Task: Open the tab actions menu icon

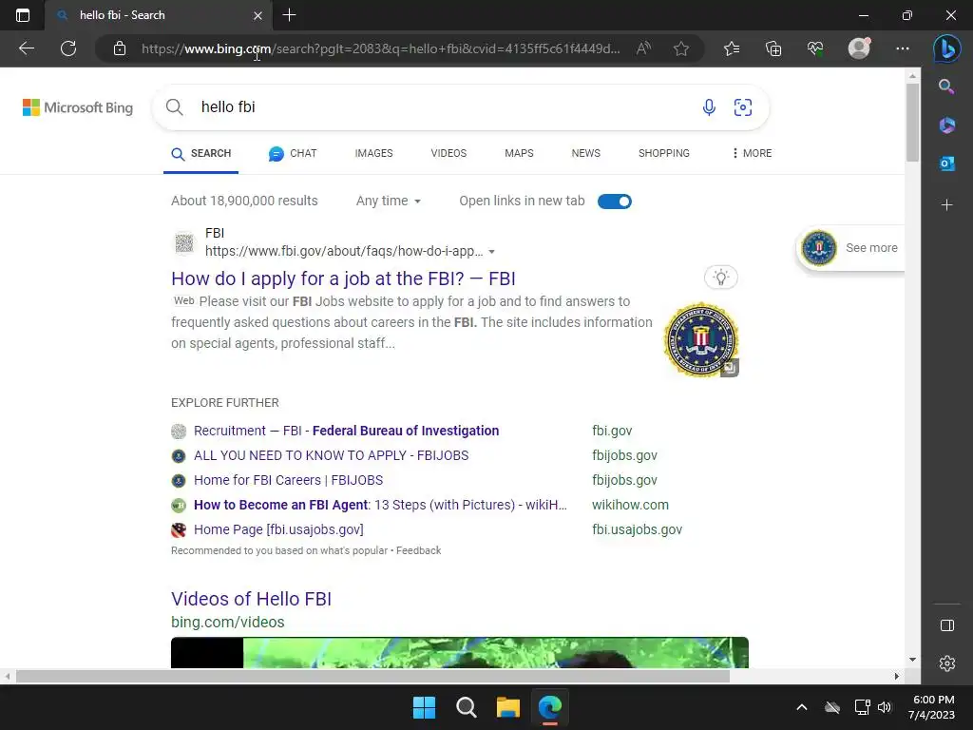Action: click(x=23, y=15)
